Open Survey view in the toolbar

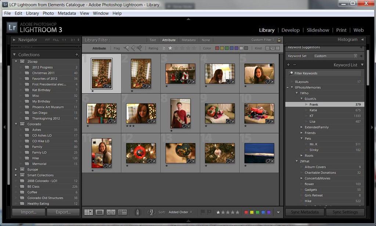[x=122, y=212]
